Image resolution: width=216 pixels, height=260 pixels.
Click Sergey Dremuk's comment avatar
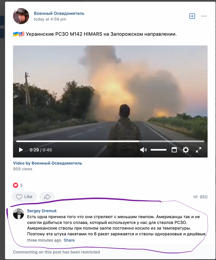(18, 214)
